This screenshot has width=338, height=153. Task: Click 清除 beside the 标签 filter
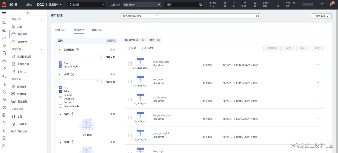click(113, 114)
